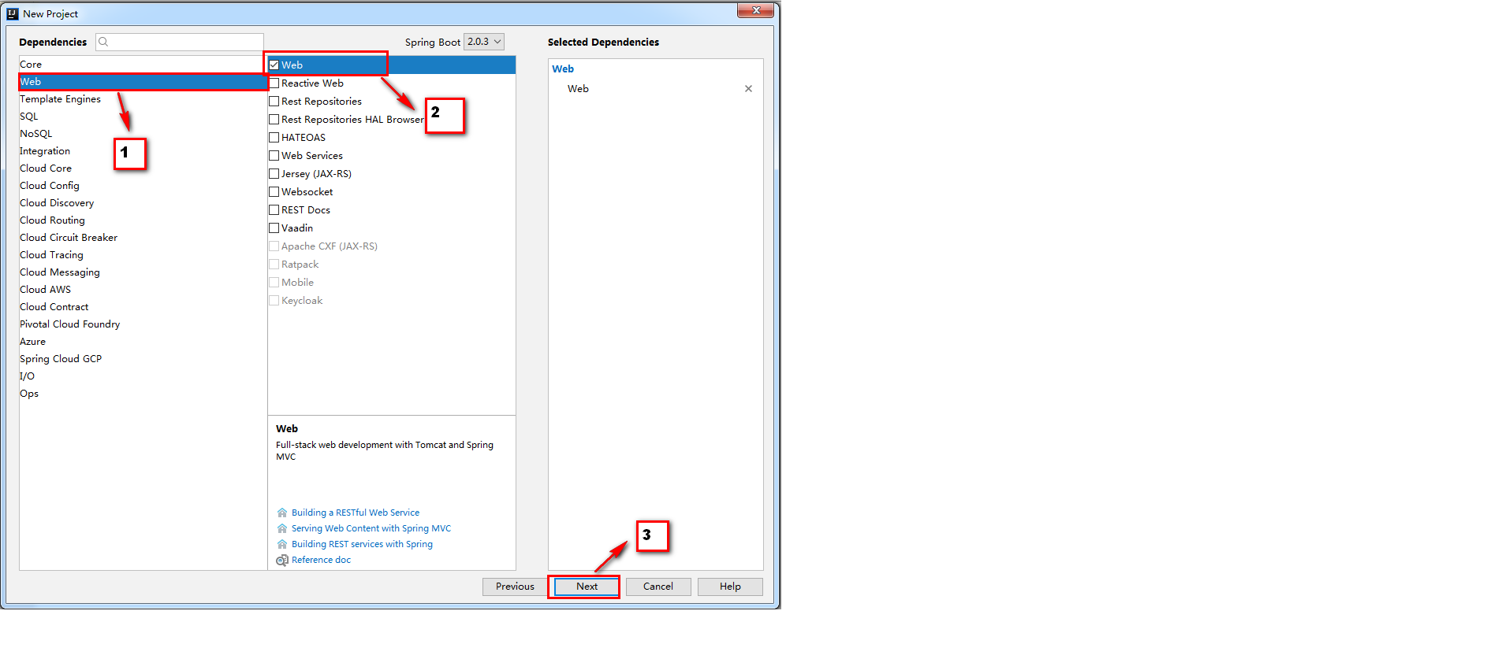Uncheck the Web dependency checkbox
1505x670 pixels.
[274, 65]
